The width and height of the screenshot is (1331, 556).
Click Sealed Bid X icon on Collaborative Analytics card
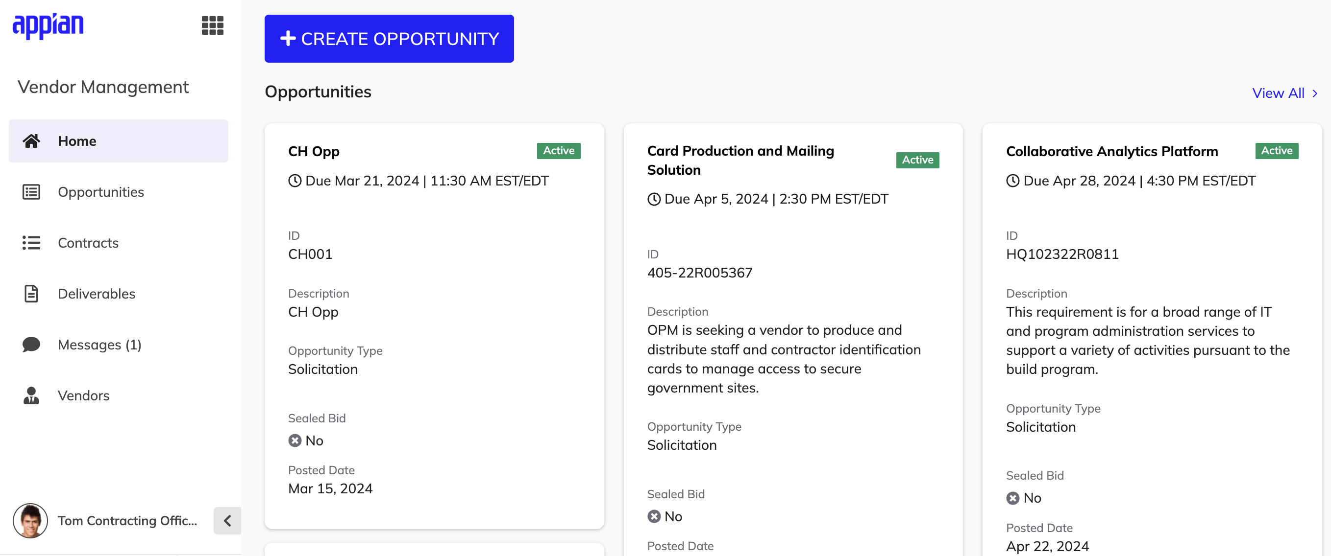point(1013,498)
